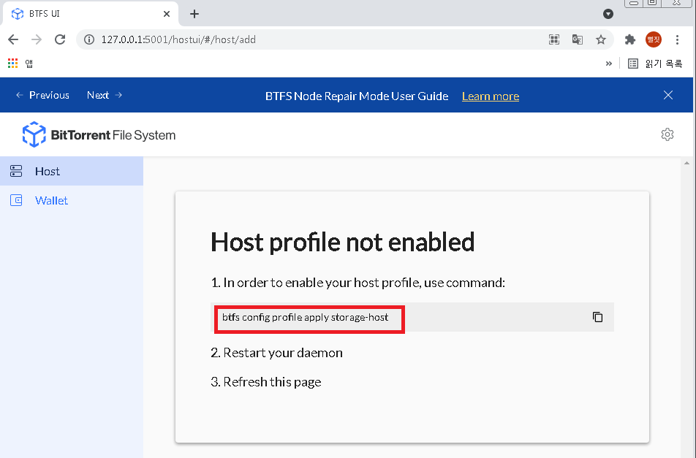
Task: Open the reading list button
Action: pos(655,64)
